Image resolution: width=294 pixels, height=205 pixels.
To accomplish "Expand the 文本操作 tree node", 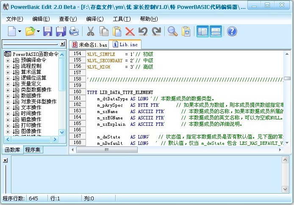I will pyautogui.click(x=8, y=108).
